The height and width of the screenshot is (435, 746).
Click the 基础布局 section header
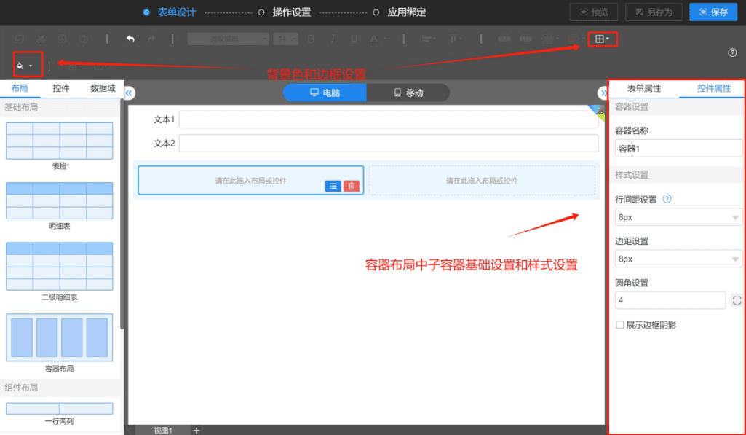[60, 107]
